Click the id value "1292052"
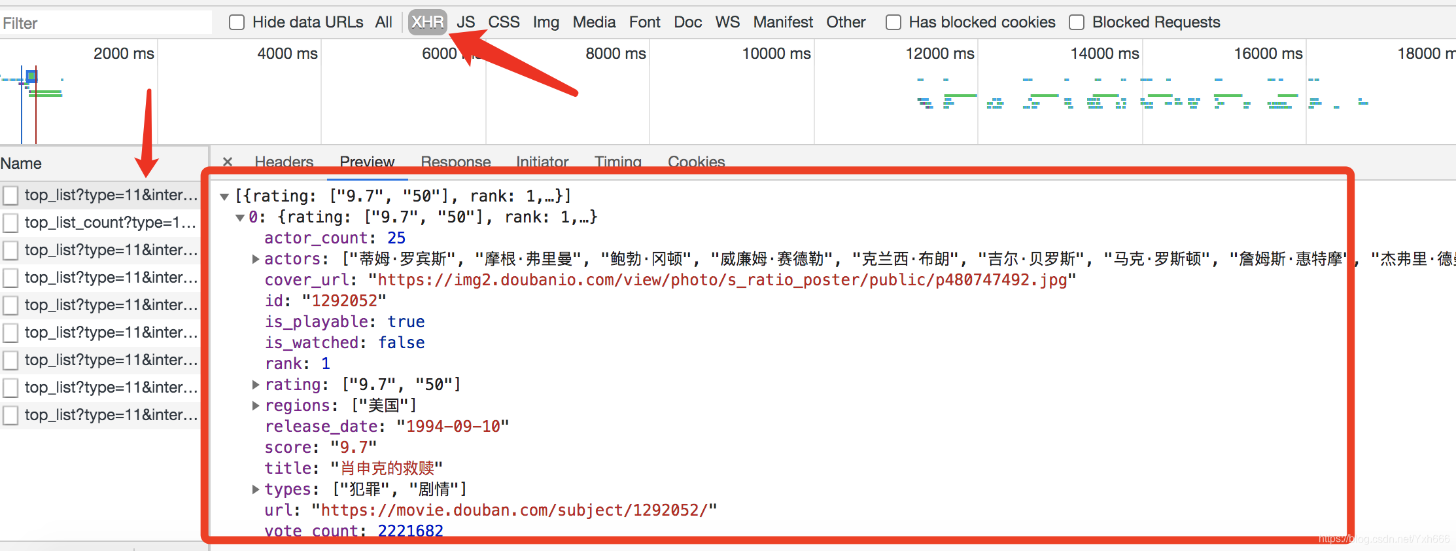The height and width of the screenshot is (551, 1456). [344, 301]
